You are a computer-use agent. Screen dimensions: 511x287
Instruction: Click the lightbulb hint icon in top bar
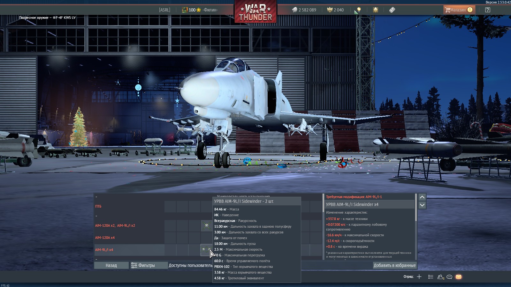[359, 10]
